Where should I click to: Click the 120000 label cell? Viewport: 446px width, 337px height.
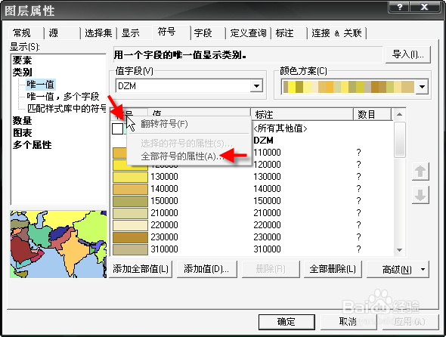pos(267,165)
